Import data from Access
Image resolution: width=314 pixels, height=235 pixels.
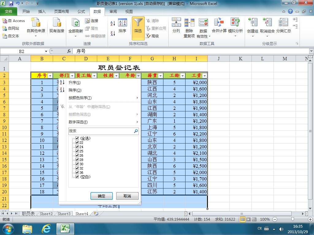pos(13,21)
